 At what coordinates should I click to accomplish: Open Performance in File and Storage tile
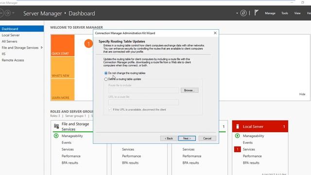tap(71, 156)
